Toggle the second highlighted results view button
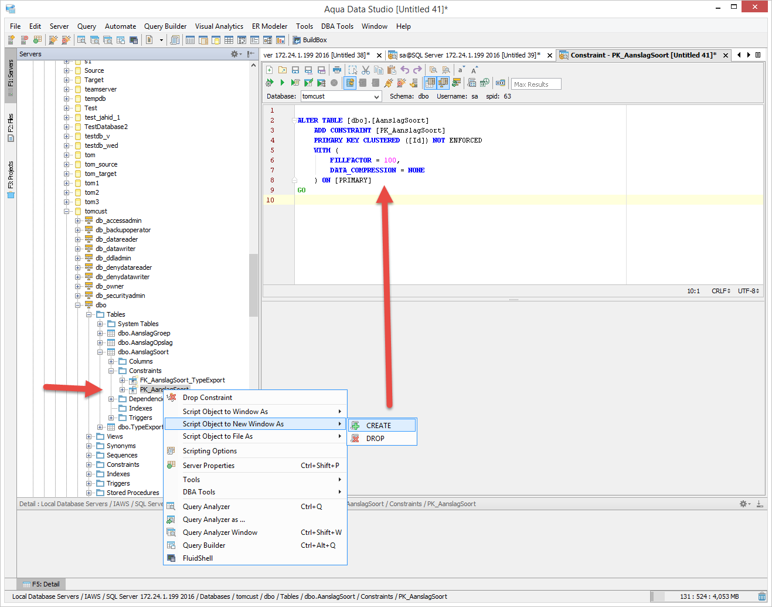The image size is (772, 607). coord(443,83)
